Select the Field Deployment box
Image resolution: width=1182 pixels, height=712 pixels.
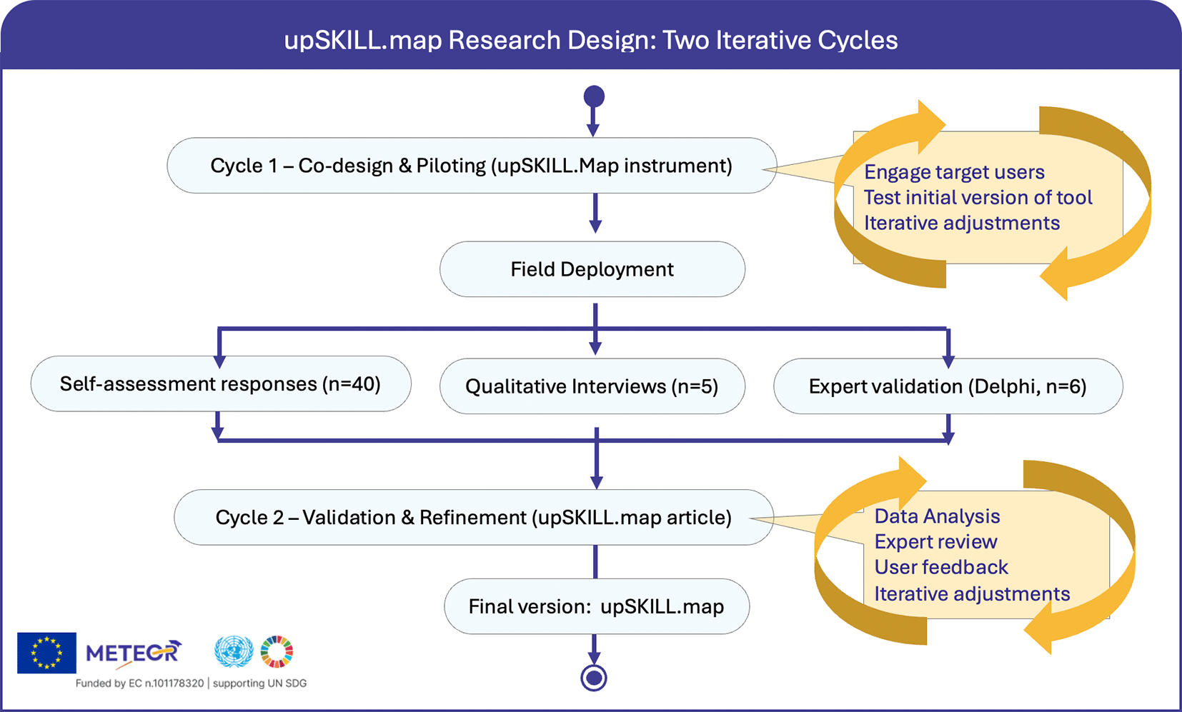pos(592,269)
